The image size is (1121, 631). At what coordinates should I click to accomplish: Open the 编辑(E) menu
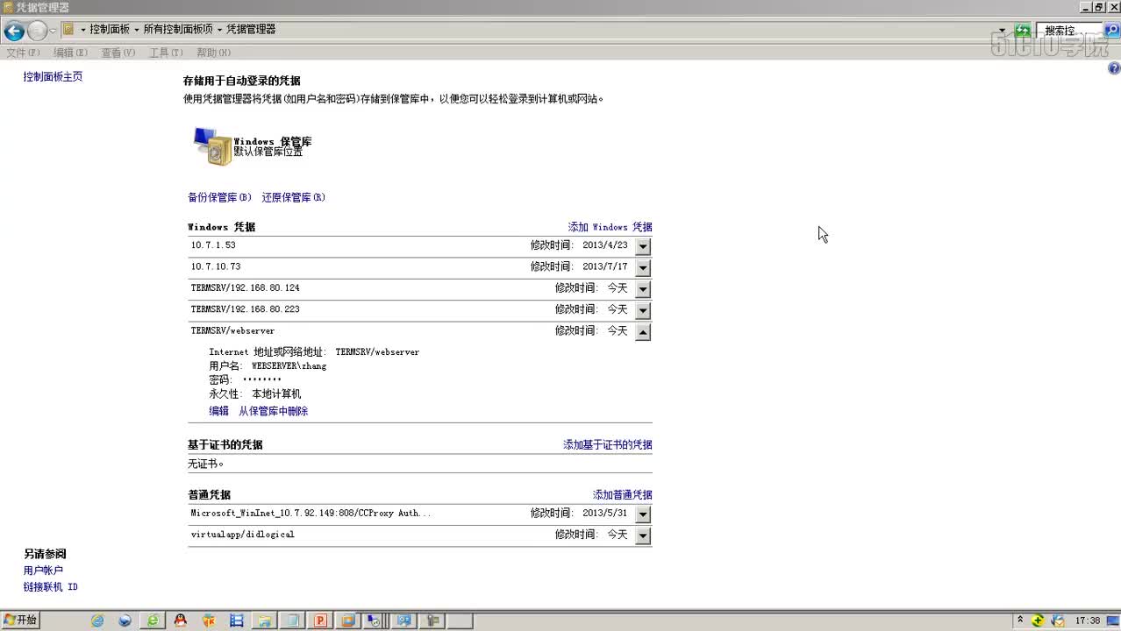tap(70, 53)
